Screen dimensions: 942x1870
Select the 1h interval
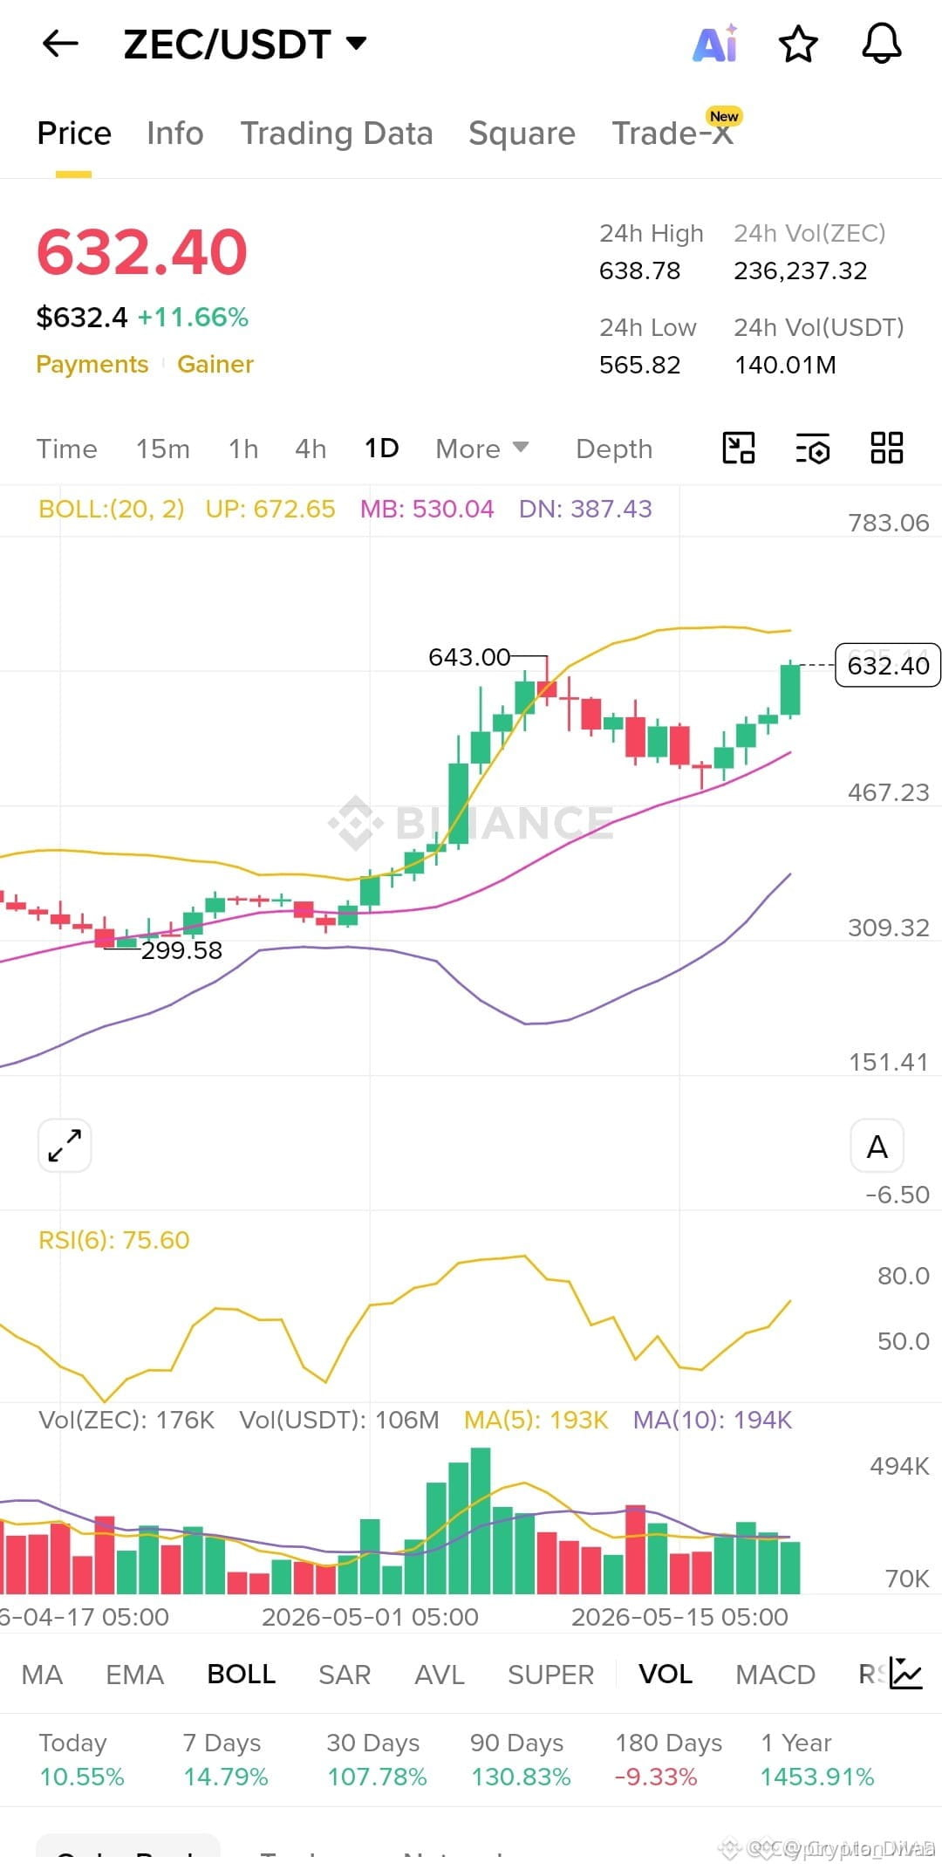click(243, 449)
